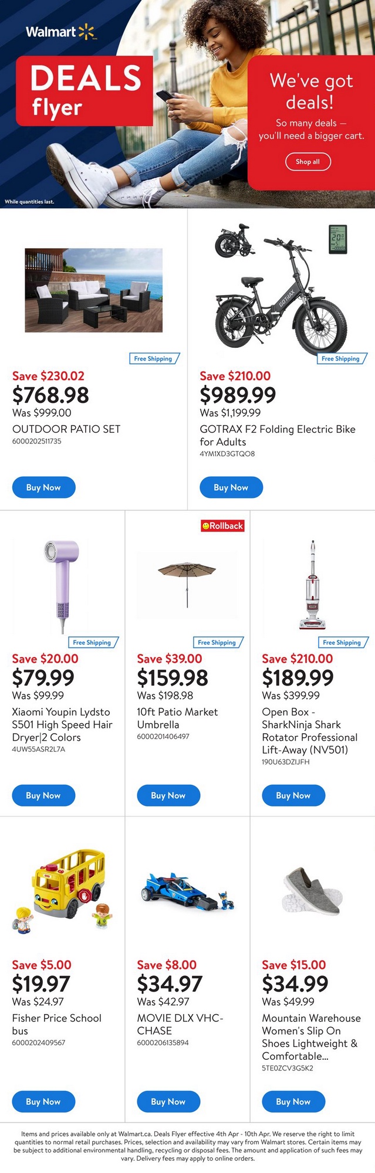Click the Rollback badge on the umbrella

coord(222,526)
